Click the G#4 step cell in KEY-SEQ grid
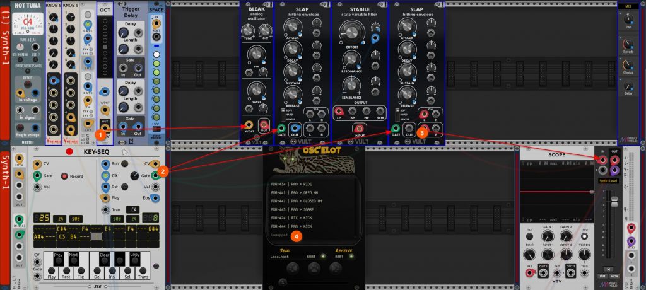Image resolution: width=646 pixels, height=290 pixels. [153, 228]
